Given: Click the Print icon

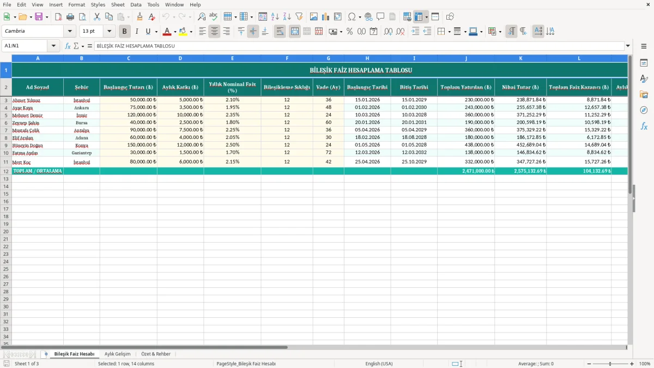Looking at the screenshot, I should [x=70, y=17].
